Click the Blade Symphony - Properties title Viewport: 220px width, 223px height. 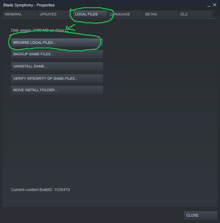coord(29,5)
